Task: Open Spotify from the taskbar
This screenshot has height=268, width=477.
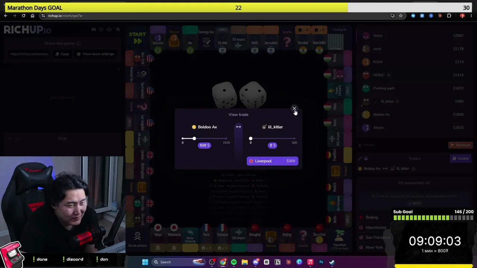Action: (x=234, y=262)
